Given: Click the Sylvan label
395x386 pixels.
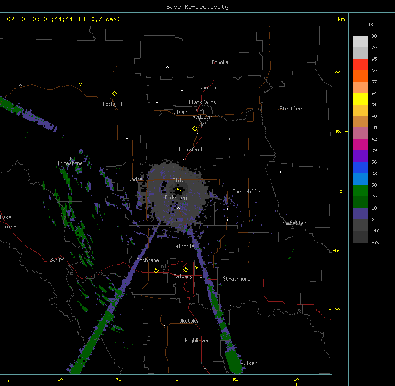Looking at the screenshot, I should pos(179,112).
